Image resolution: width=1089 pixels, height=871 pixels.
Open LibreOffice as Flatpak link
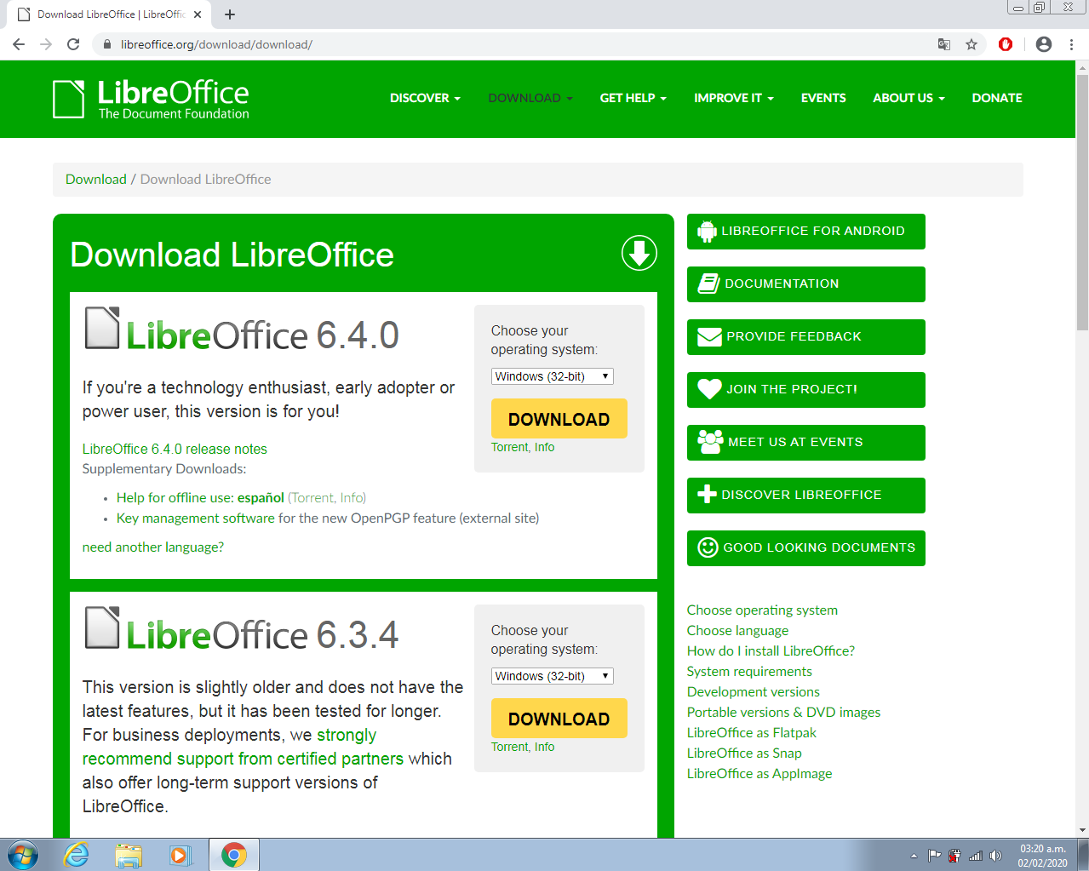(752, 732)
